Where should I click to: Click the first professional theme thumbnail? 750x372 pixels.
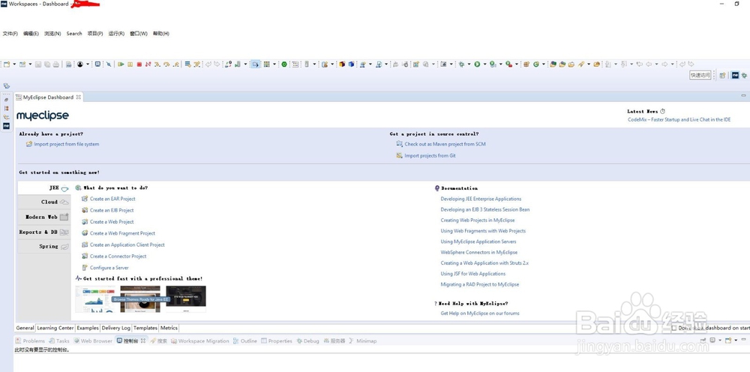(x=95, y=299)
